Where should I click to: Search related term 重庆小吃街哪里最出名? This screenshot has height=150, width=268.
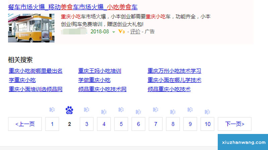click(36, 71)
